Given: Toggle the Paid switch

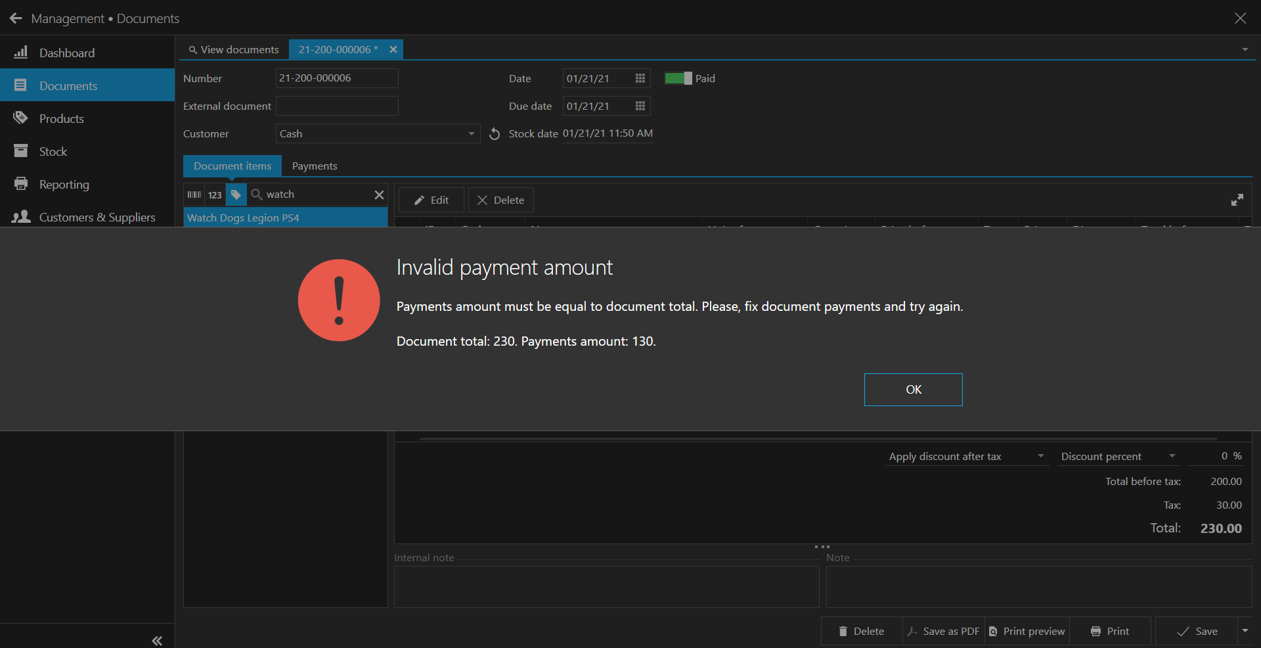Looking at the screenshot, I should click(x=678, y=78).
